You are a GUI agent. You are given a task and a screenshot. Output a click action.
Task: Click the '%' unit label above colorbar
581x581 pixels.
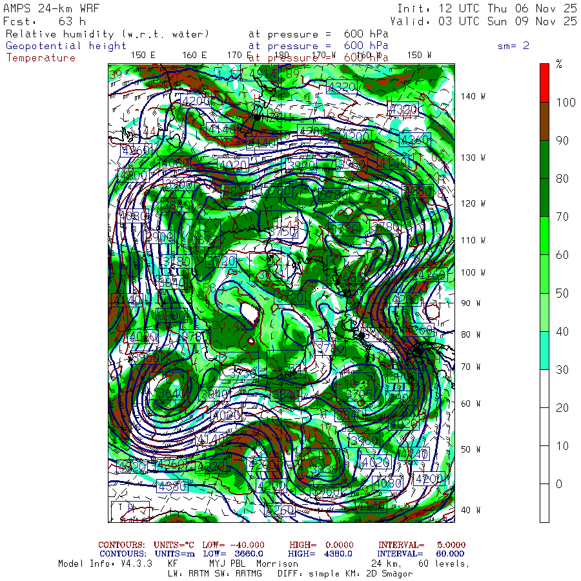(559, 64)
